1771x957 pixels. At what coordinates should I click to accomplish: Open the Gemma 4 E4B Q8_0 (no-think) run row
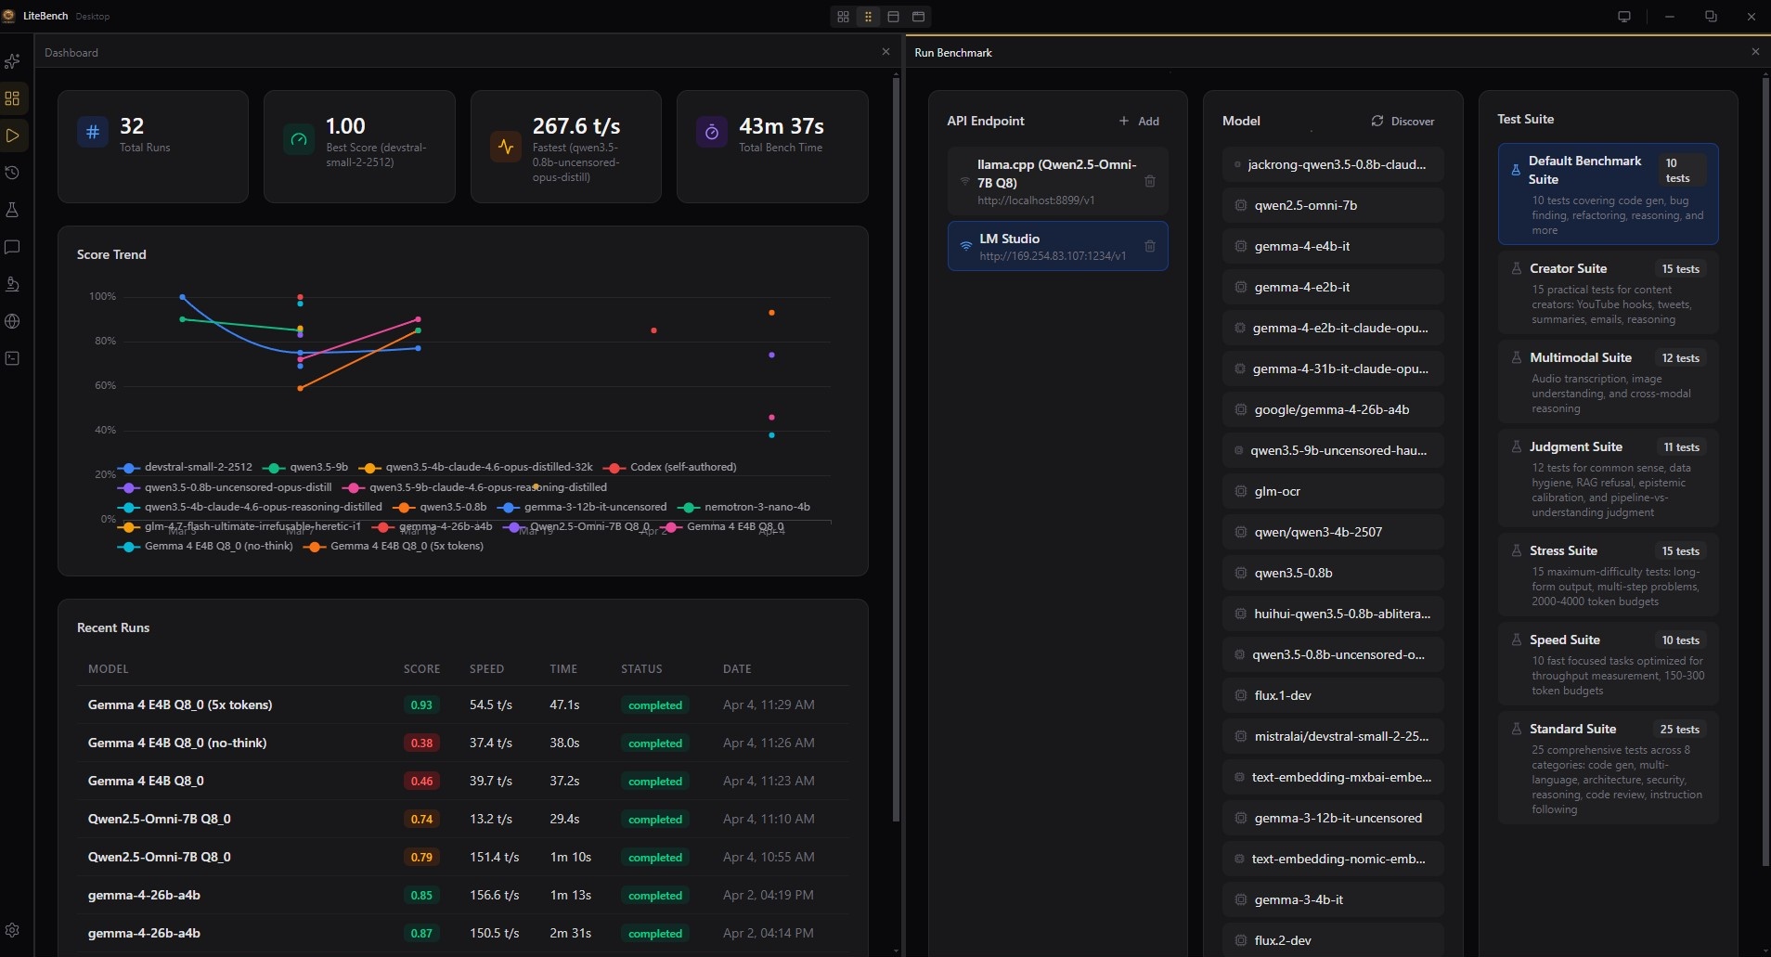click(x=464, y=743)
